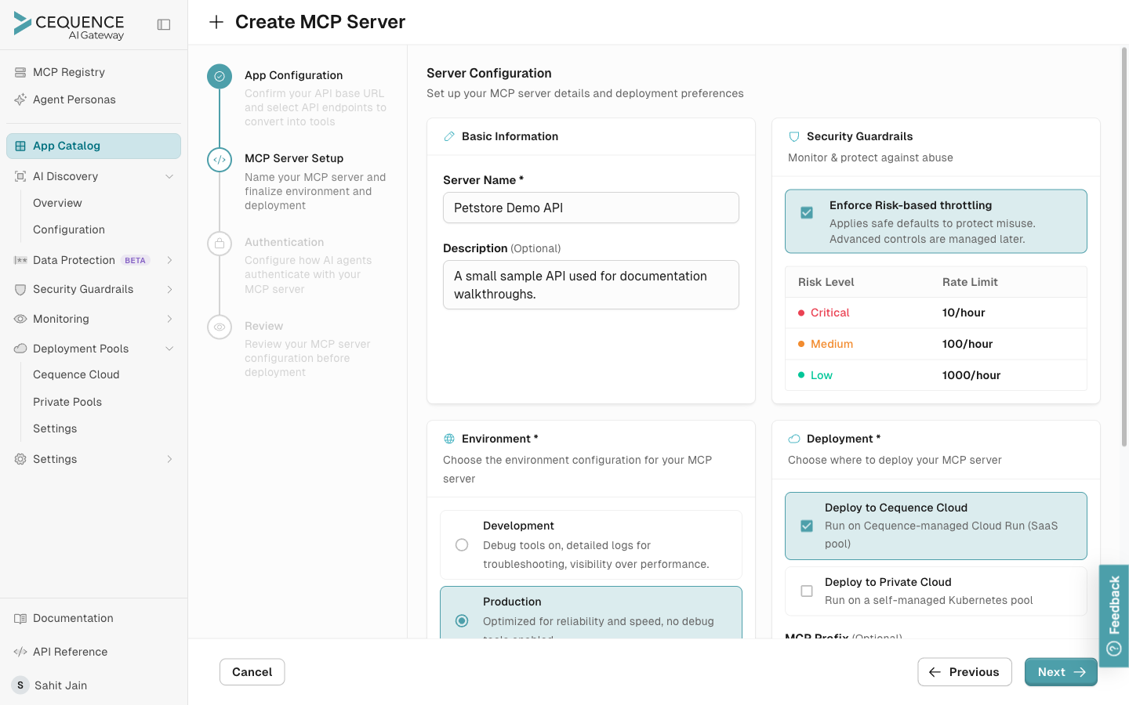The height and width of the screenshot is (705, 1129).
Task: Click the App Configuration completed step icon
Action: (x=220, y=76)
